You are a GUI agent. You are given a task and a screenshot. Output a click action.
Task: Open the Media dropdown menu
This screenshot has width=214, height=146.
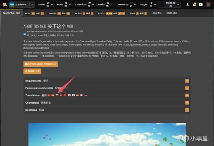click(105, 4)
